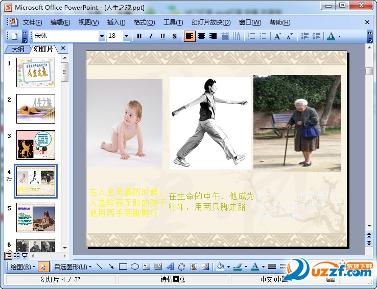Open the 幻灯片放映(D) slide show menu
The width and height of the screenshot is (377, 289).
[x=210, y=22]
